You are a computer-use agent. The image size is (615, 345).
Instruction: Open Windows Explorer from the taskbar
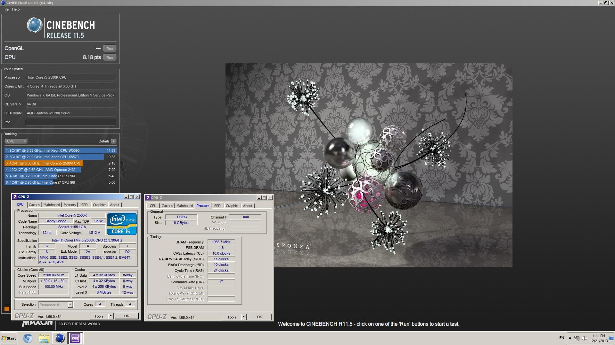click(44, 338)
